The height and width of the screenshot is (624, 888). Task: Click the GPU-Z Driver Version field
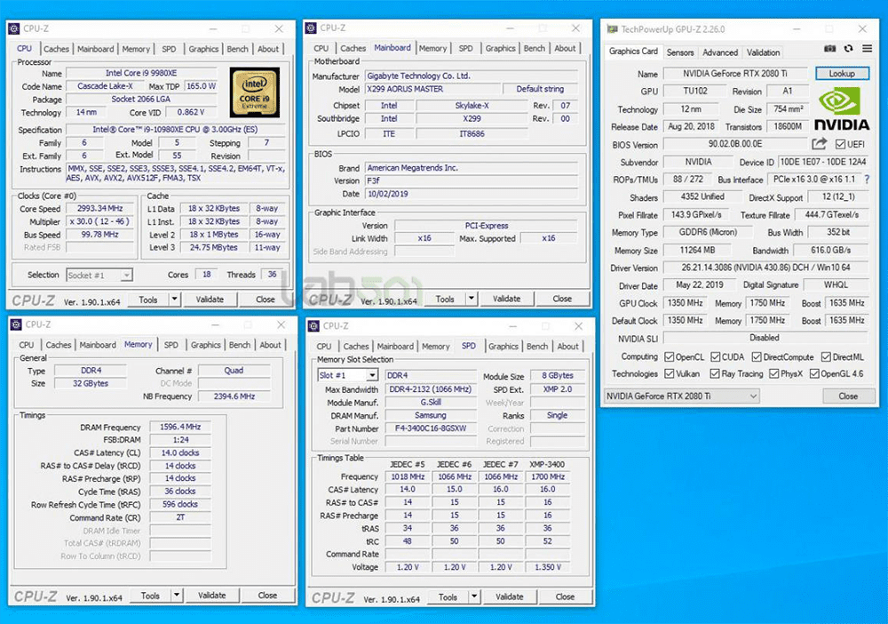pos(765,268)
